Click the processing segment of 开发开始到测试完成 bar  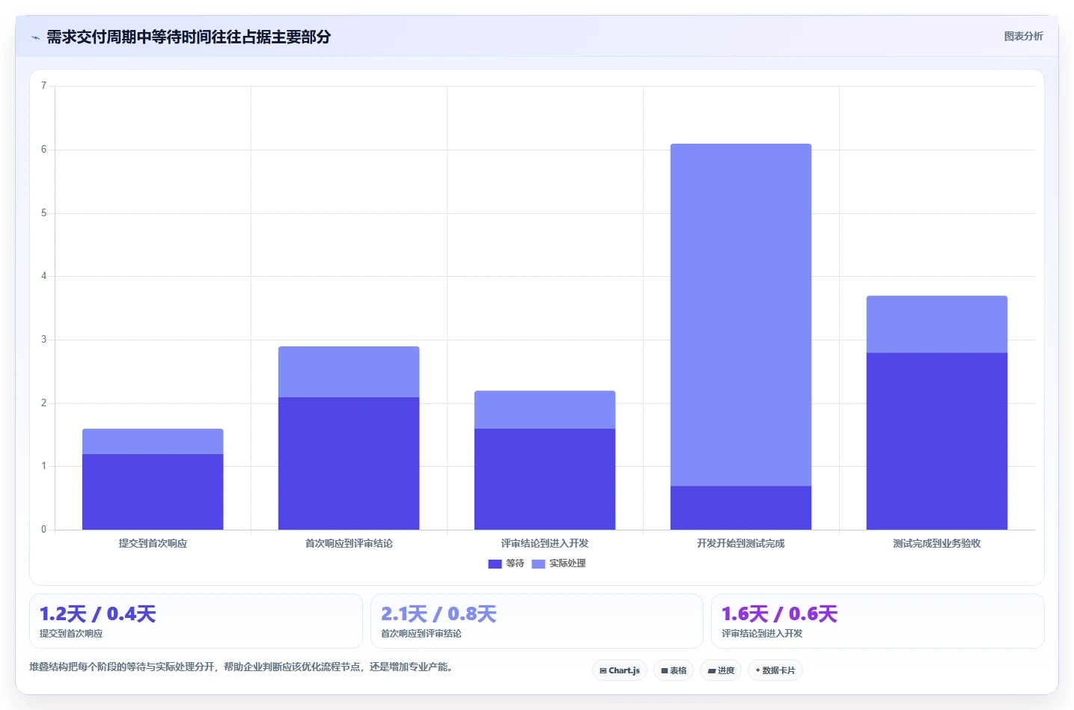pyautogui.click(x=741, y=315)
